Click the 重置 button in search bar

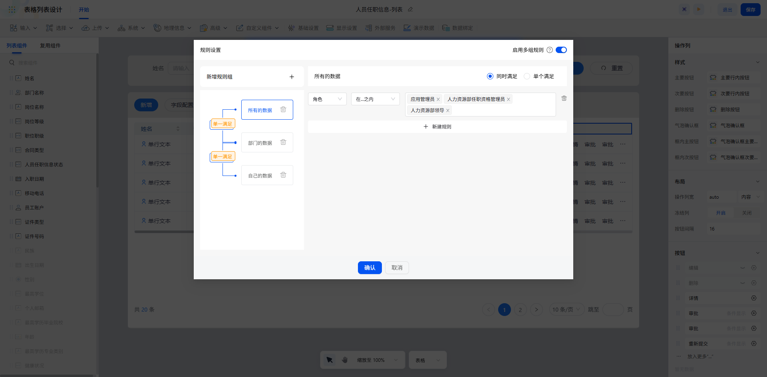coord(612,68)
